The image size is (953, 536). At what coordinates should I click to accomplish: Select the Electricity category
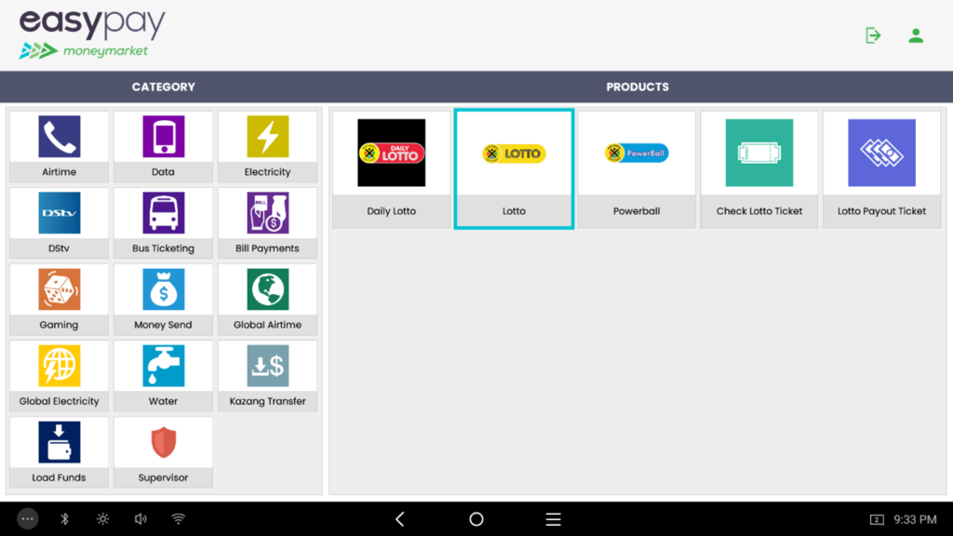(x=267, y=146)
